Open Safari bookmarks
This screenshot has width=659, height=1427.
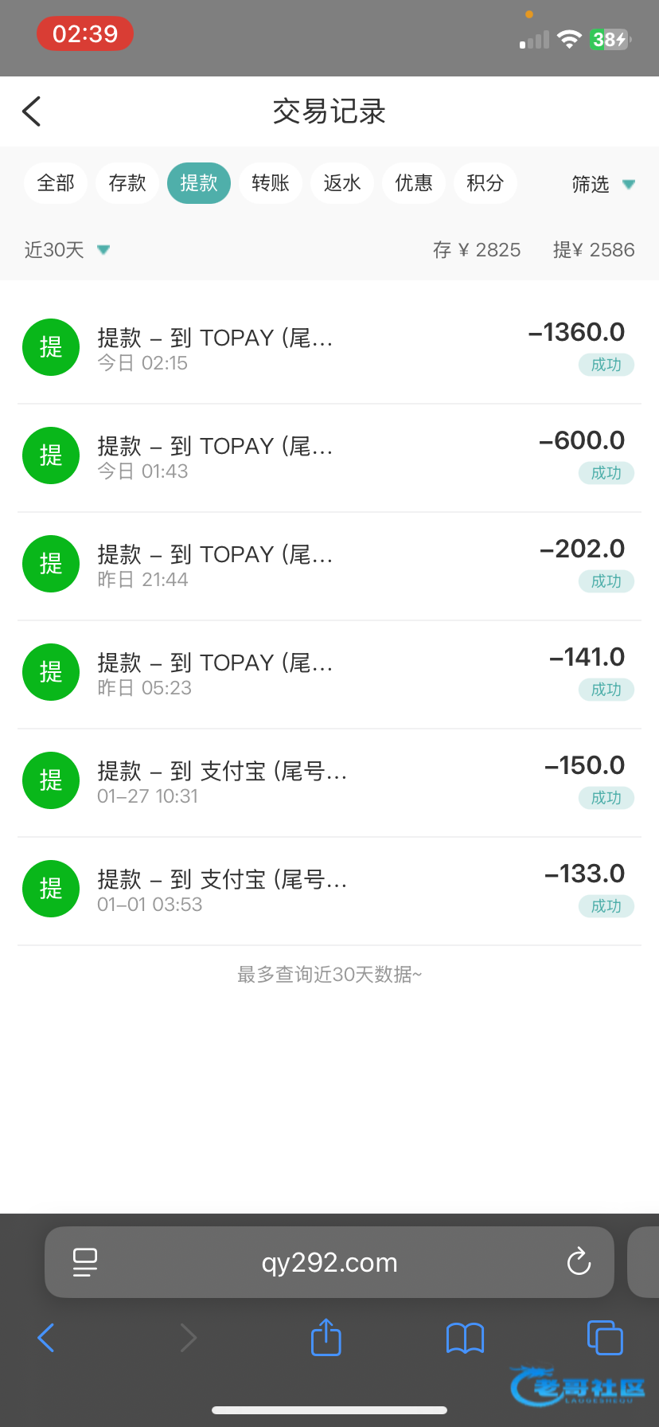(465, 1338)
